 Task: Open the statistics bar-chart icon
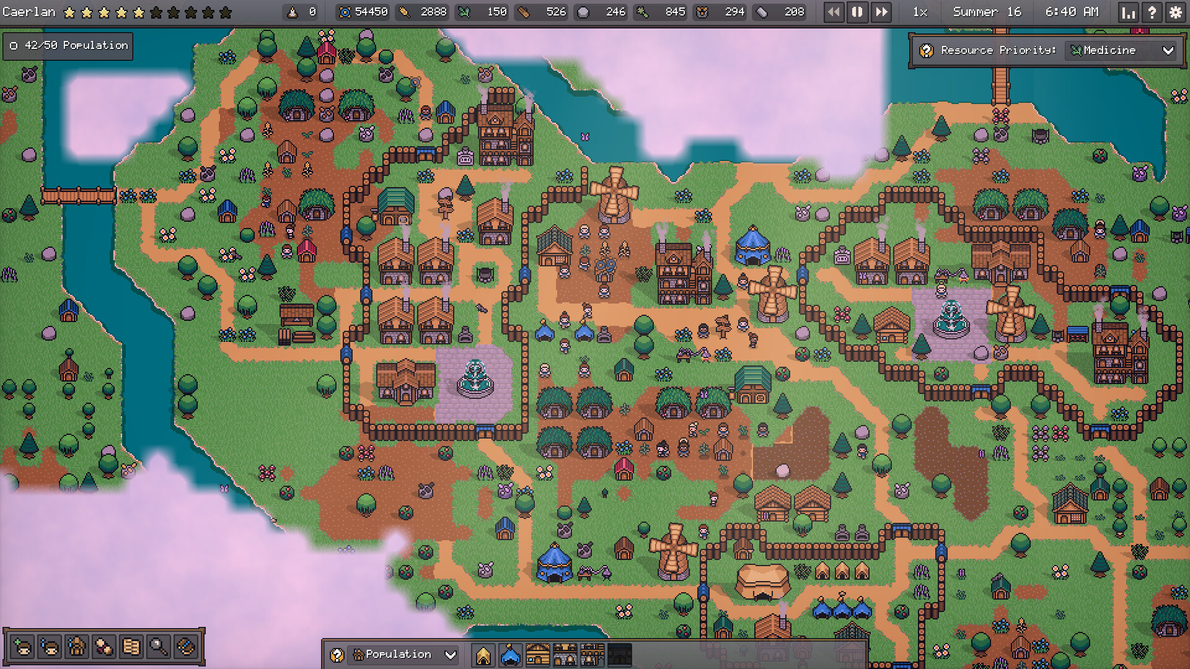1128,12
